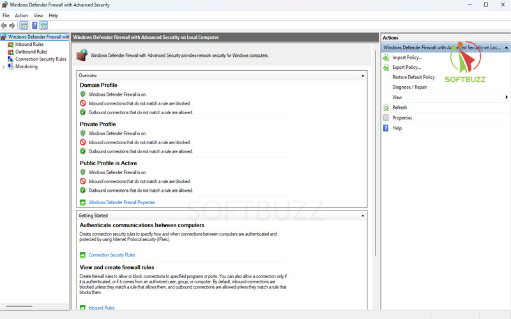
Task: Click Import Policy... in Actions pane
Action: (407, 57)
